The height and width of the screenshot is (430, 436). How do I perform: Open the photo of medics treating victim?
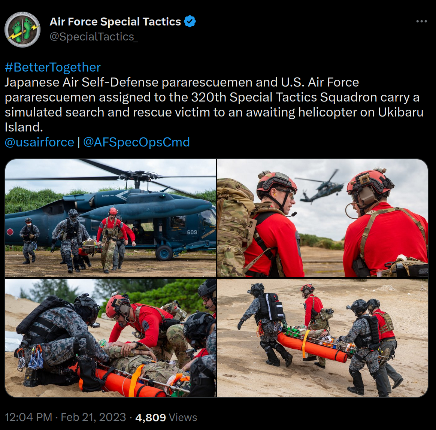click(x=110, y=338)
